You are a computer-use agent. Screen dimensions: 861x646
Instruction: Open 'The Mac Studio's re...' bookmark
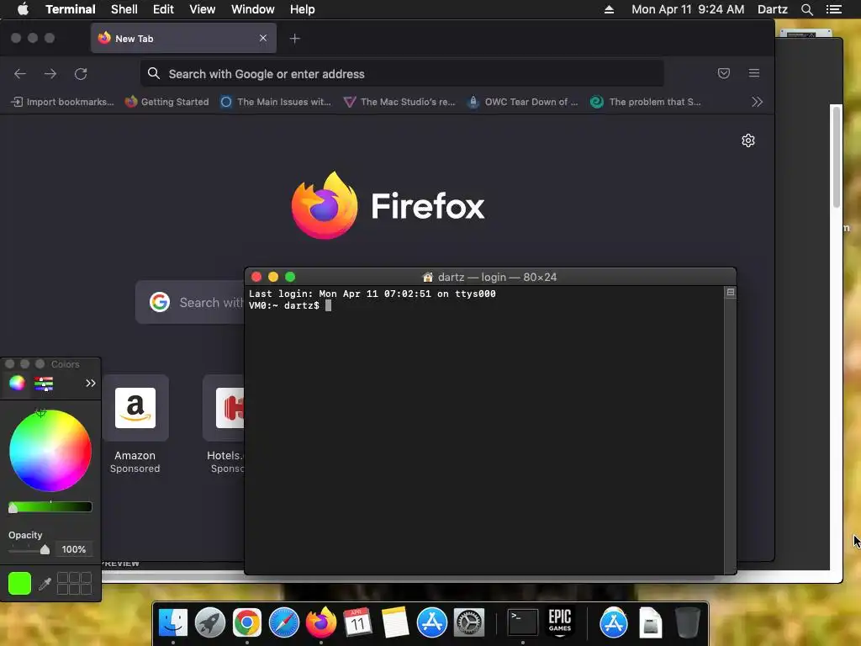[x=399, y=102]
